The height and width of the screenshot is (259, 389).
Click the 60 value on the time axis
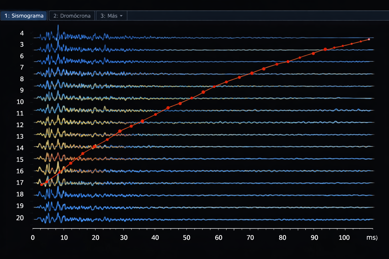click(219, 238)
